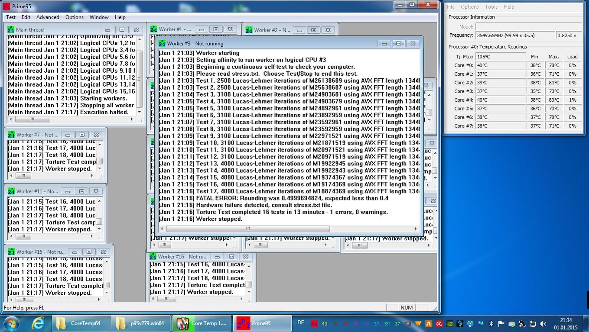Open the Test menu in Prime95
The image size is (589, 332).
(x=11, y=17)
